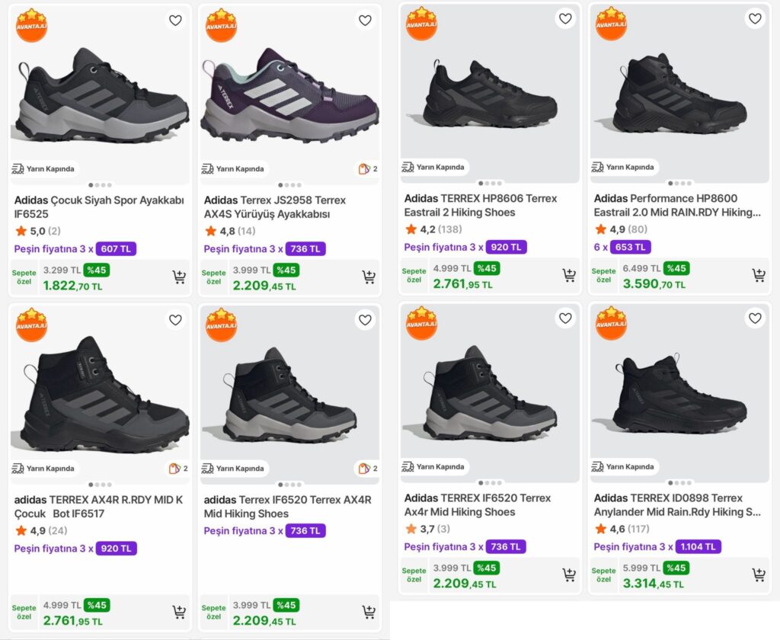Add TERREX HP8606 Eastrail 2 to cart
780x640 pixels.
569,276
